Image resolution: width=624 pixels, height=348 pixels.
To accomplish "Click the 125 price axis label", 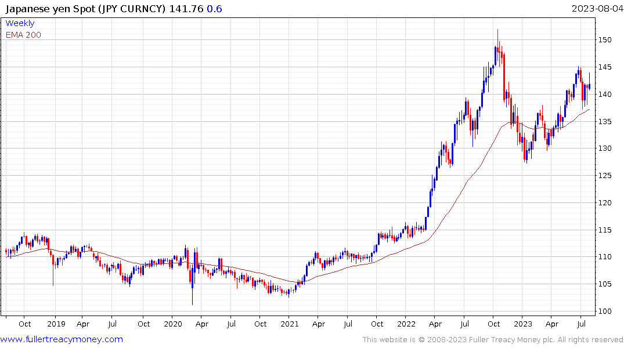I will tap(604, 175).
